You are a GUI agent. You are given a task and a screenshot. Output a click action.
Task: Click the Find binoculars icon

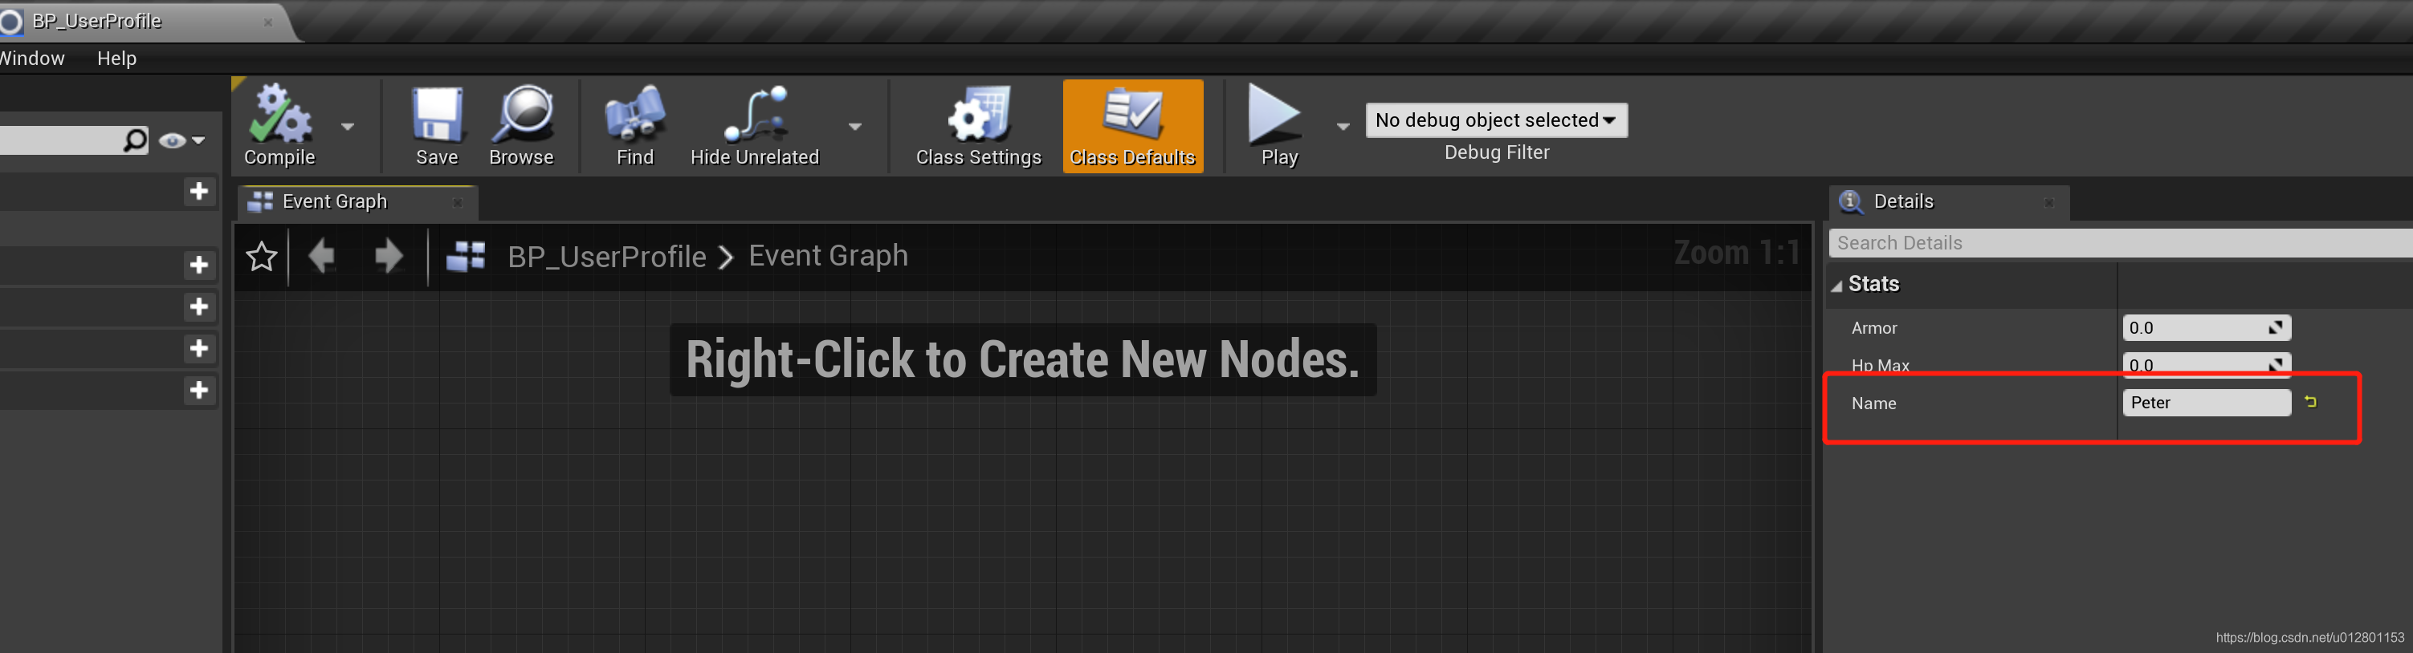635,125
